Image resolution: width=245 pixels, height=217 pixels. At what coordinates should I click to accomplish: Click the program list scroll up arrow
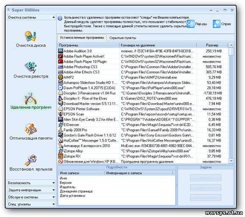coord(231,45)
